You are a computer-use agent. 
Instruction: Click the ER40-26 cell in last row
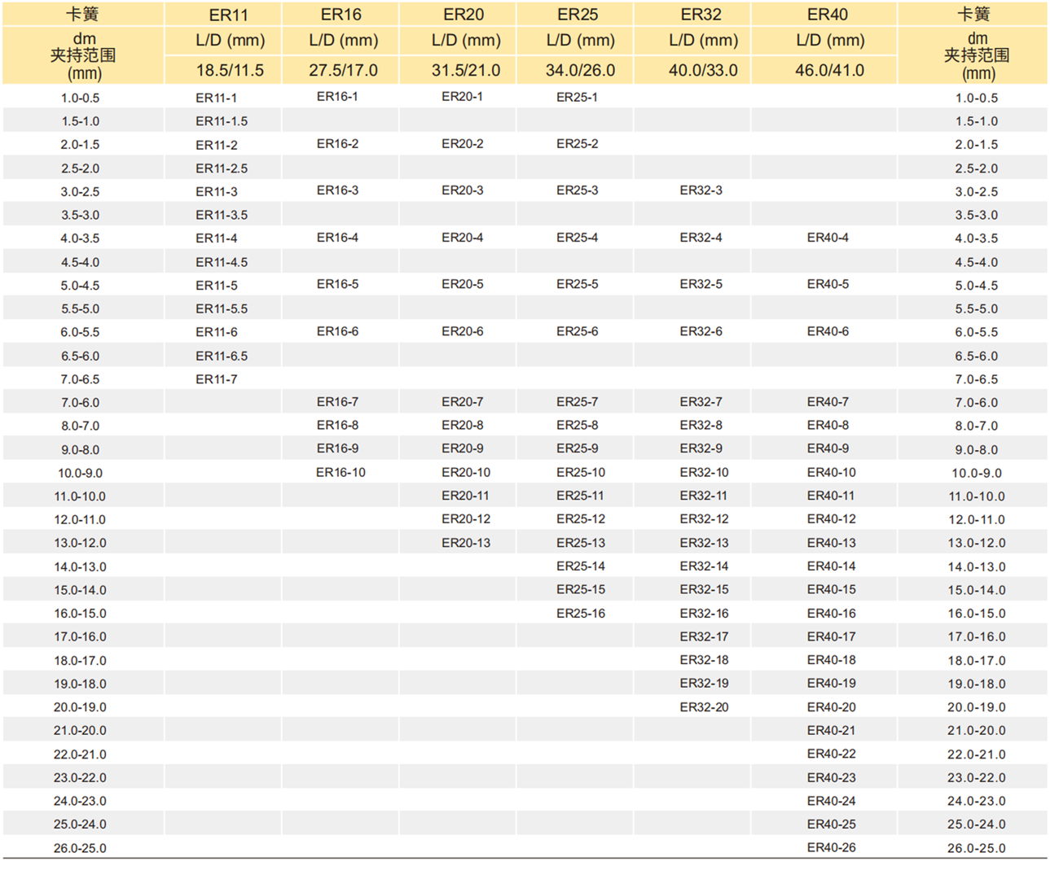831,847
